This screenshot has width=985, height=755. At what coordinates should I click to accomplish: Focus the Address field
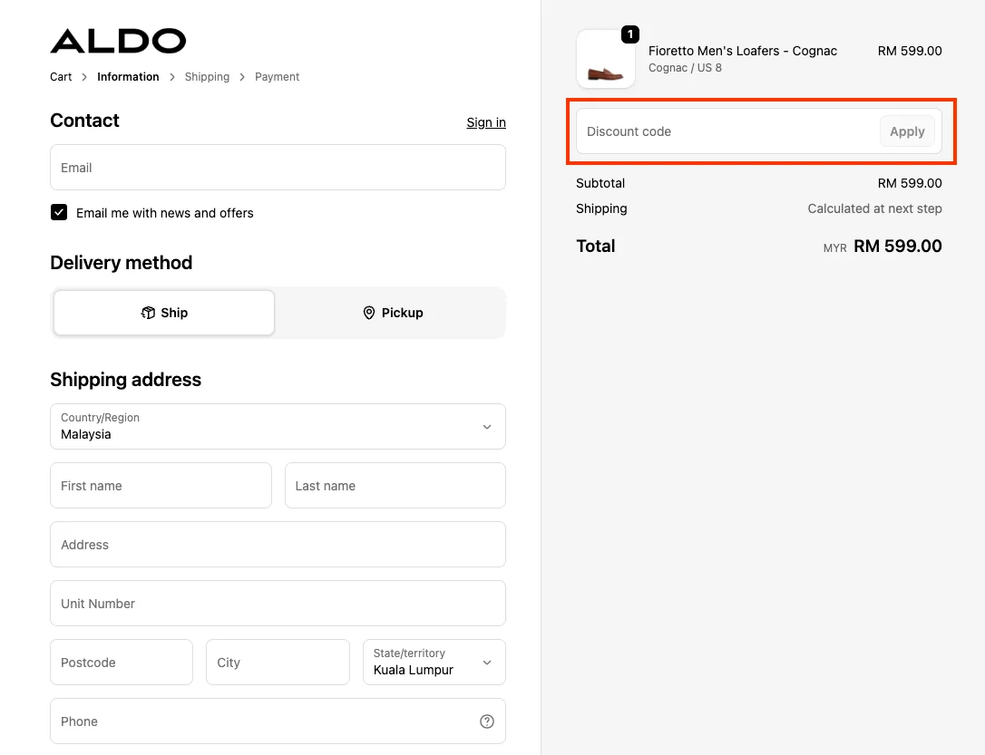[278, 544]
